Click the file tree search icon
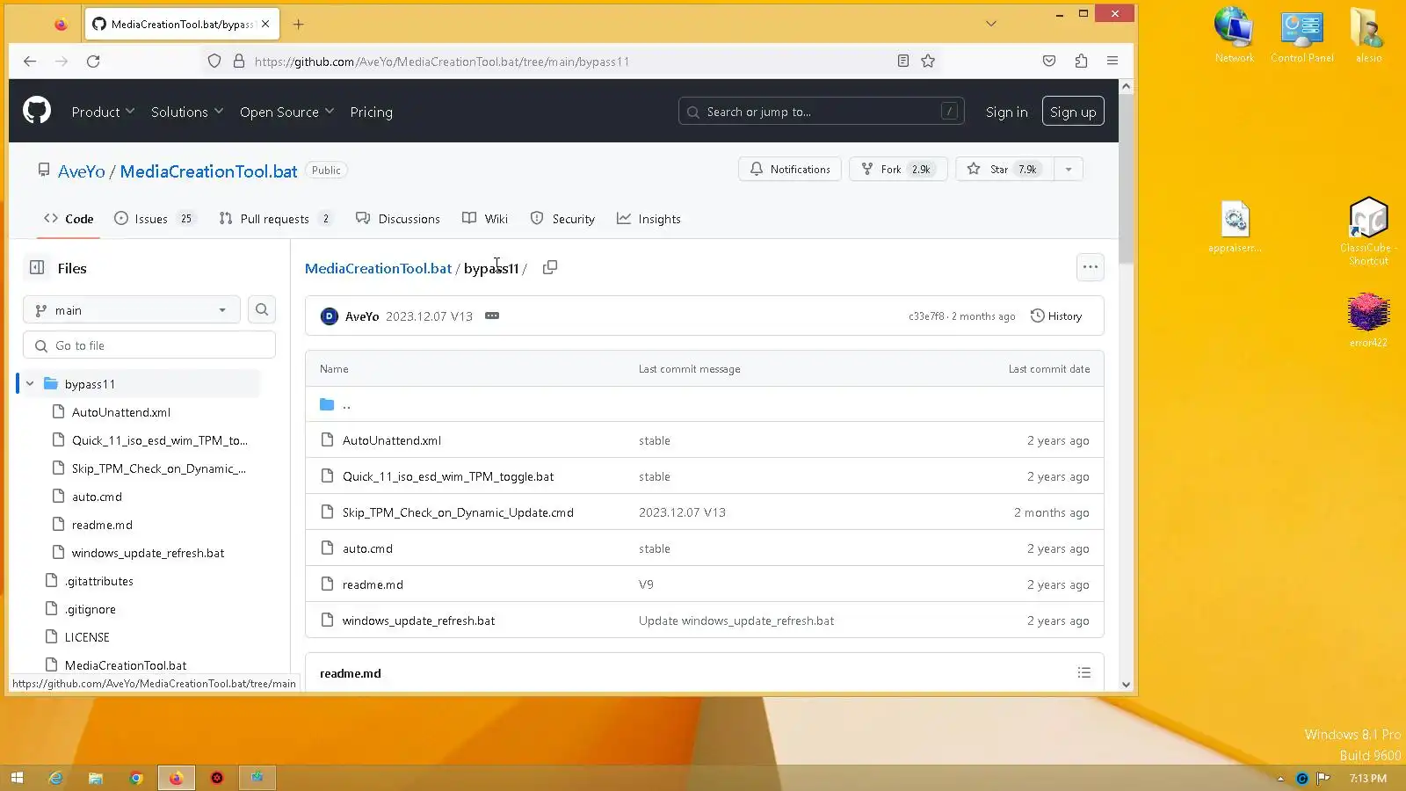 click(262, 309)
